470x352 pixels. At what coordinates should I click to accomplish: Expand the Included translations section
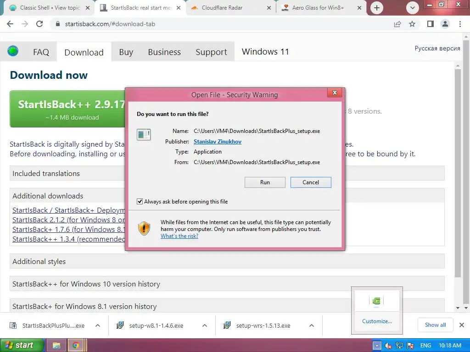tap(227, 173)
